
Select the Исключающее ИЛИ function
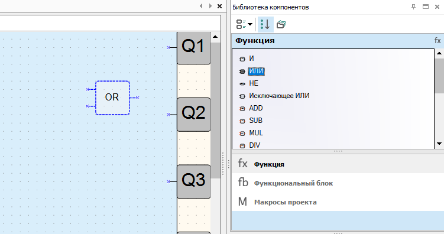point(279,96)
